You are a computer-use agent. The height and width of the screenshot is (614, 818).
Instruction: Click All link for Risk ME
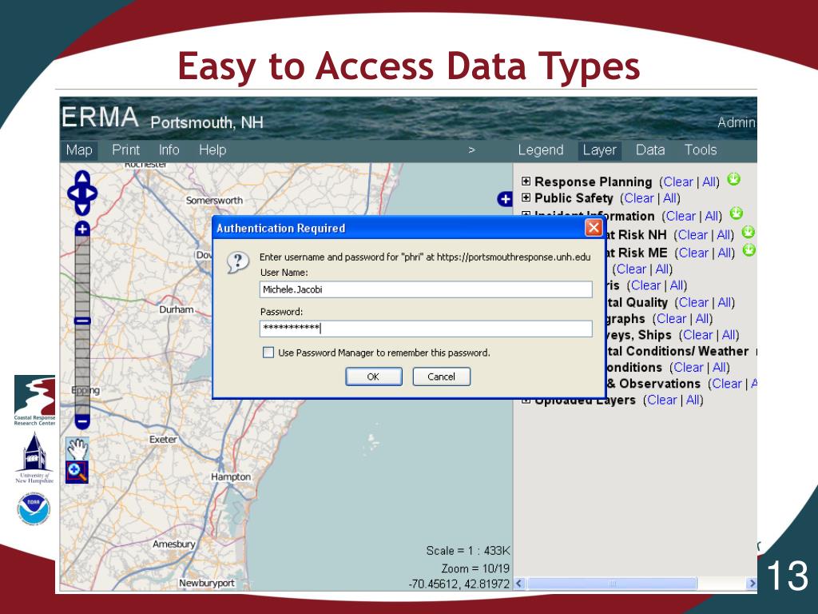[725, 253]
